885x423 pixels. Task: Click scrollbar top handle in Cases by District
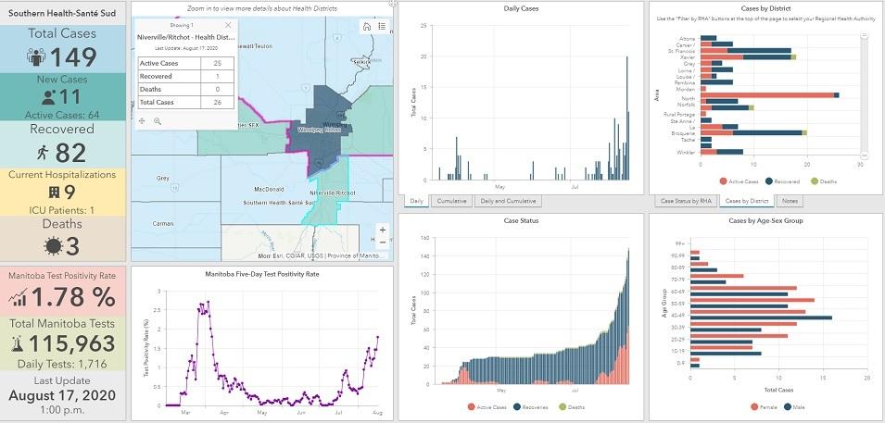coord(864,35)
